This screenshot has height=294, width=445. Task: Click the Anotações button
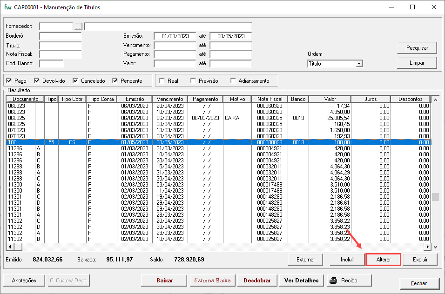[24, 281]
